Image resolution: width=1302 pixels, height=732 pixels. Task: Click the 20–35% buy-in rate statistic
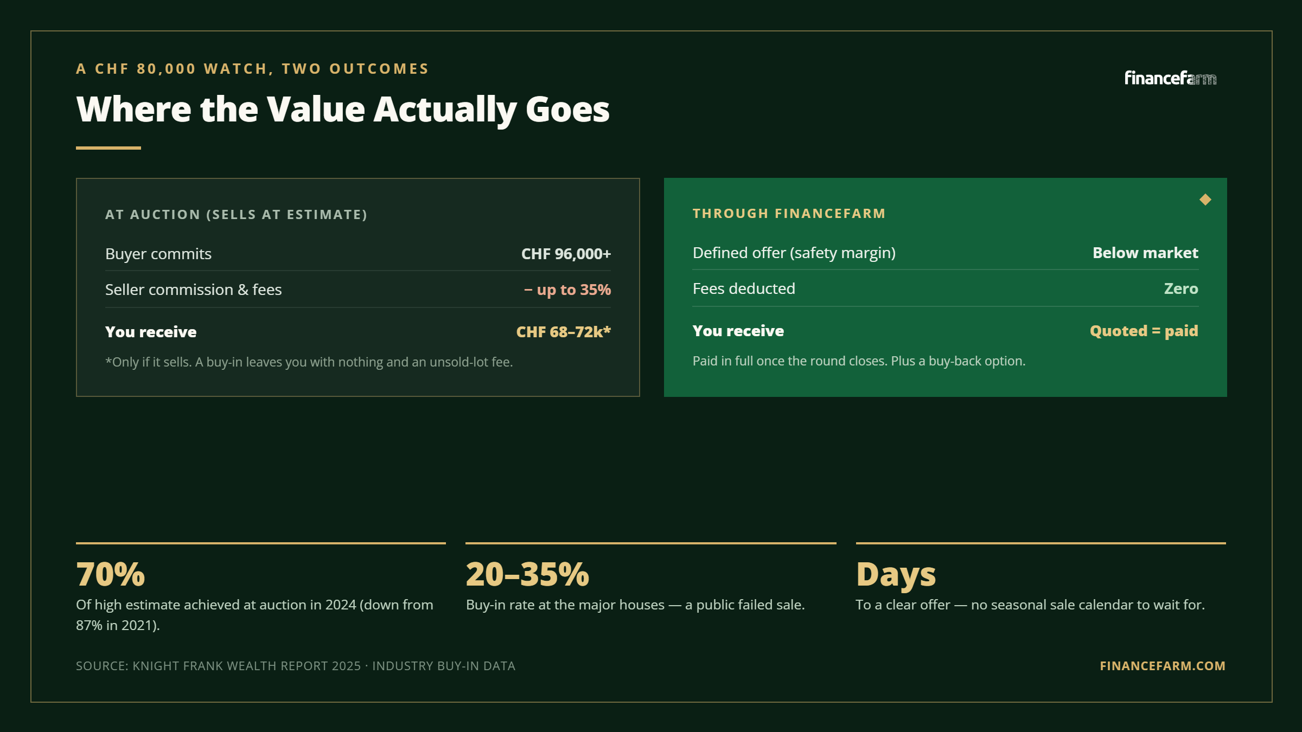[527, 574]
